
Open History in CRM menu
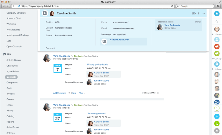[10, 111]
